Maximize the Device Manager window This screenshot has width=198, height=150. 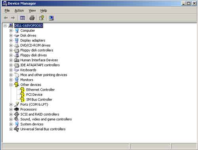click(189, 3)
